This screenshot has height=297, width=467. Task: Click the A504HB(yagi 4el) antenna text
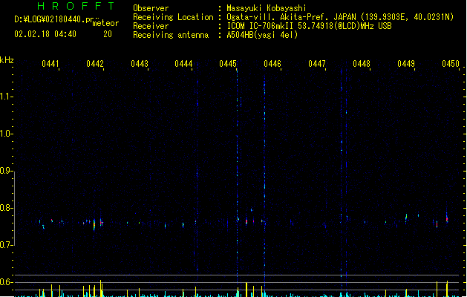262,35
